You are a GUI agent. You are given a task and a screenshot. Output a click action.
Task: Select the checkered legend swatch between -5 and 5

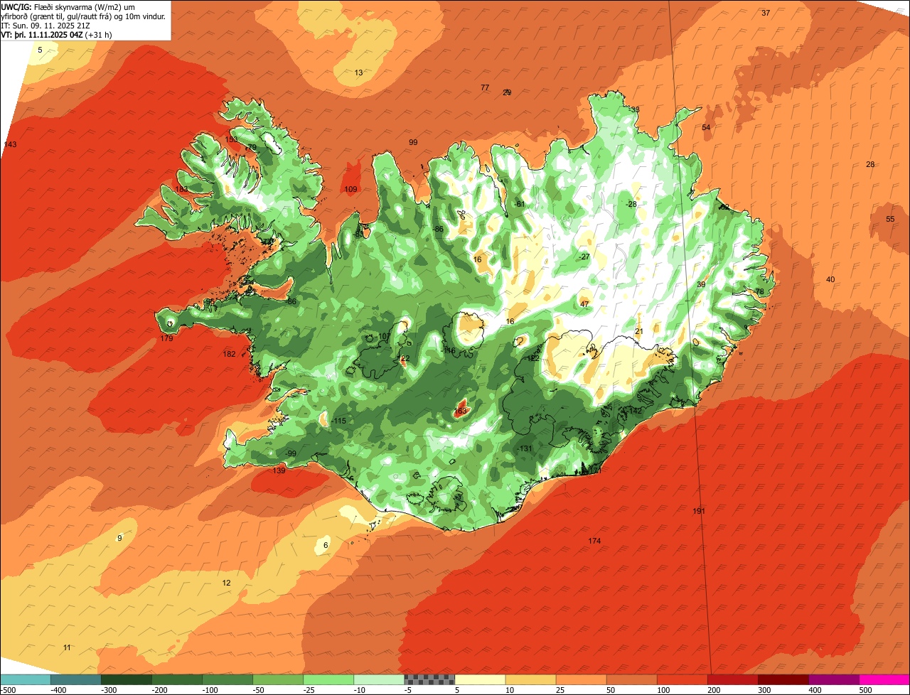(429, 679)
